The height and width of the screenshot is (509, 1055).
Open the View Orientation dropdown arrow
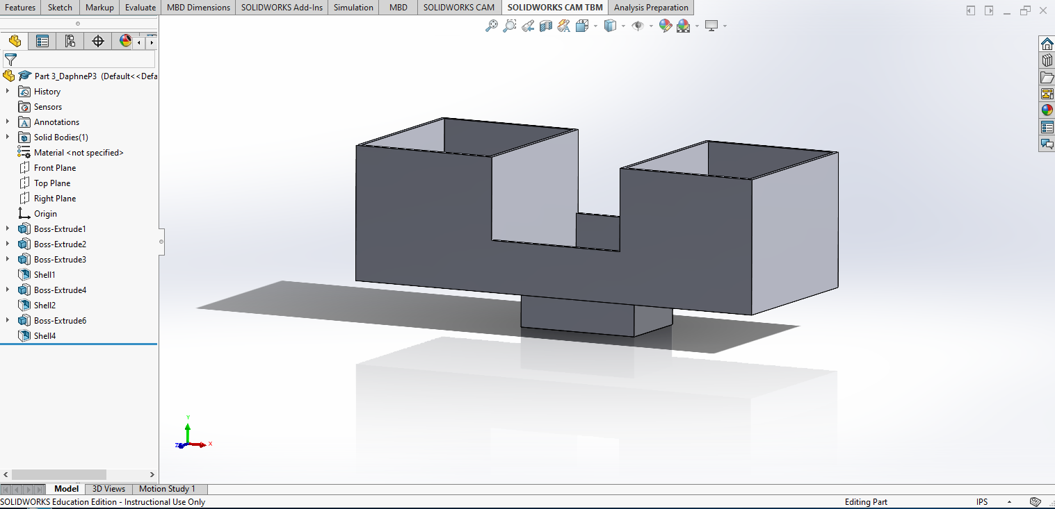pyautogui.click(x=596, y=26)
